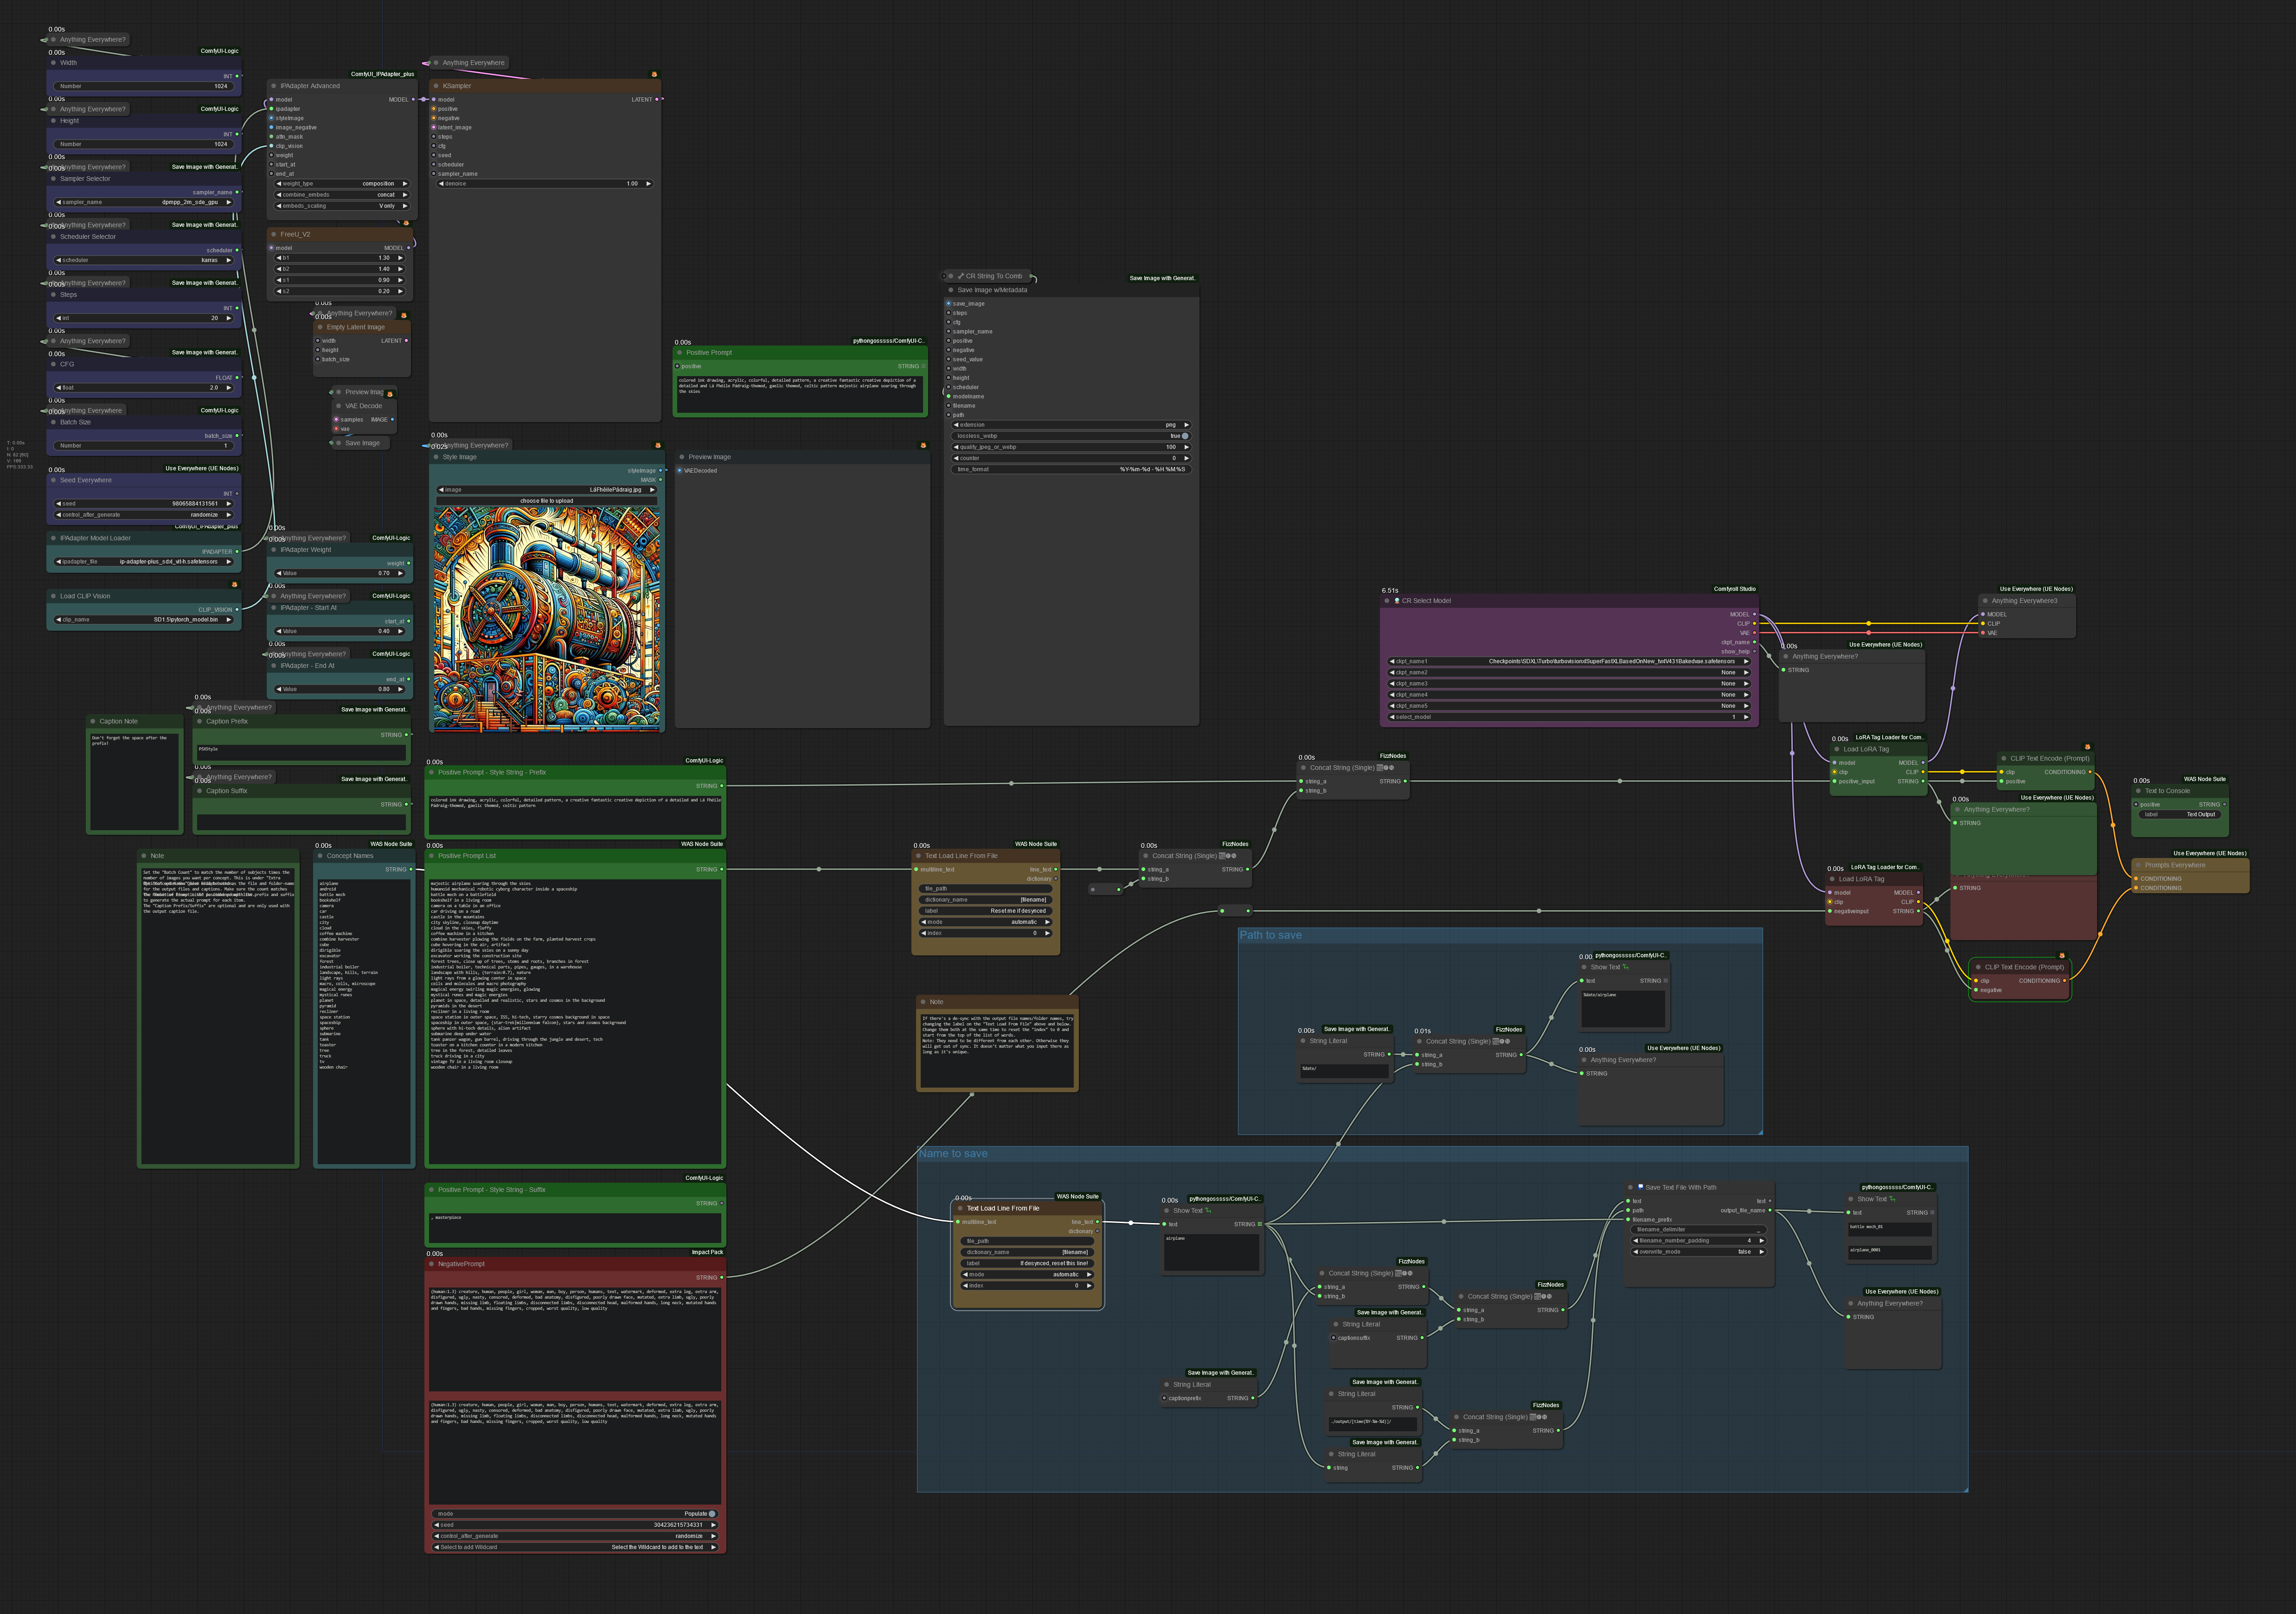Click the IPAdapter Model Loader collapse dot

(54, 538)
